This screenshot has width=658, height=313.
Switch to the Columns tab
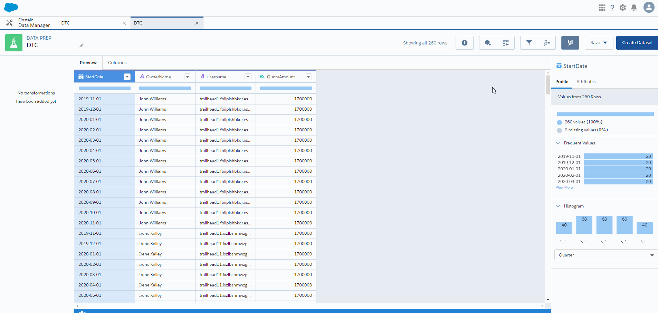[x=117, y=63]
